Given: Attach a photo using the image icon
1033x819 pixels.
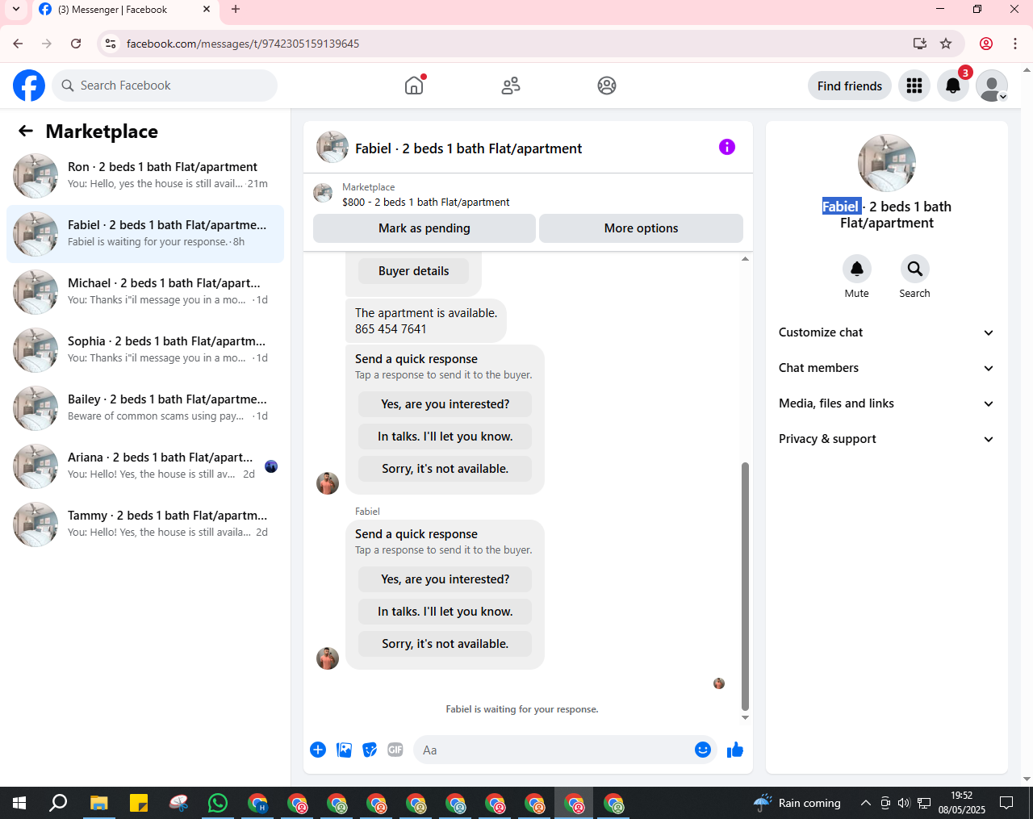Looking at the screenshot, I should (344, 750).
